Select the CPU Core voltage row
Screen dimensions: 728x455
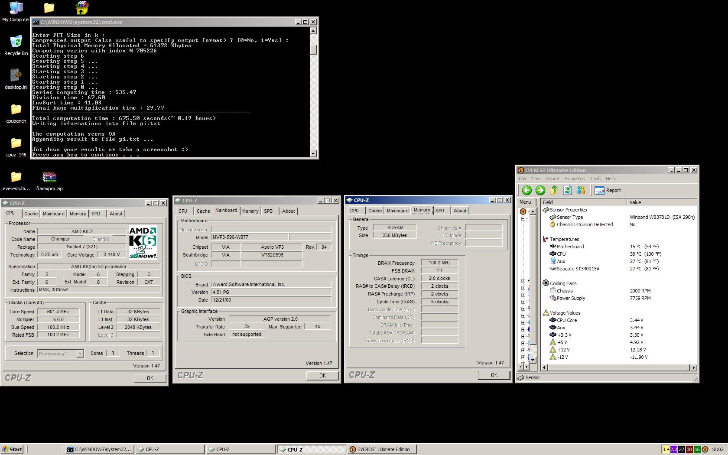(619, 320)
